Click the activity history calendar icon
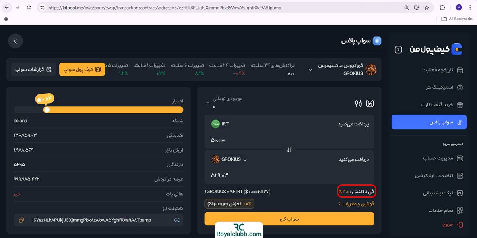477x238 pixels. [460, 70]
